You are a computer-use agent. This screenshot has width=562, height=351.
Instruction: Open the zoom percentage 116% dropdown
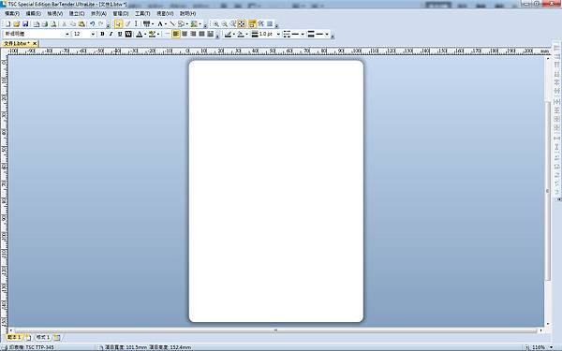pos(552,347)
